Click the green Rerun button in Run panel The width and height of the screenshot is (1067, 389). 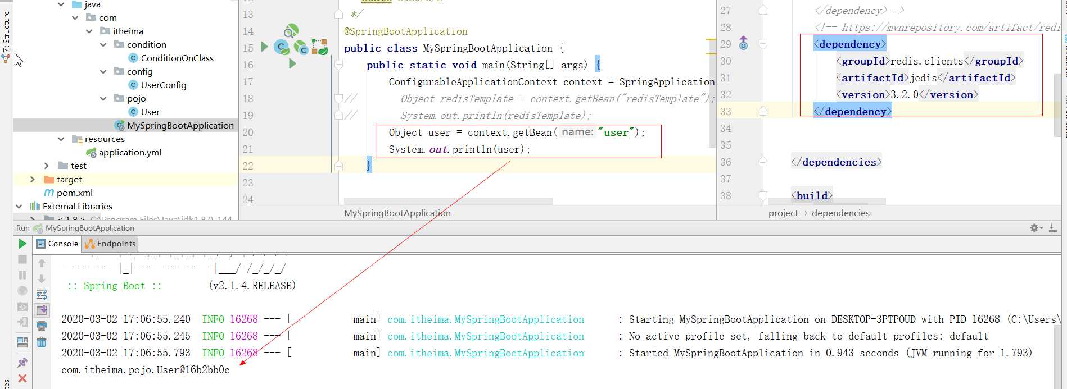(22, 244)
